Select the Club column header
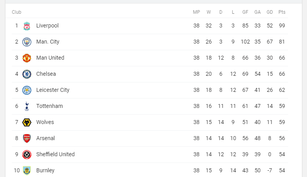 click(17, 12)
